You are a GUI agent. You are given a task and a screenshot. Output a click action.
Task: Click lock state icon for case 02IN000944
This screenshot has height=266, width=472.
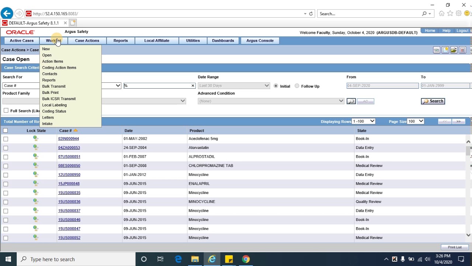coord(36,139)
